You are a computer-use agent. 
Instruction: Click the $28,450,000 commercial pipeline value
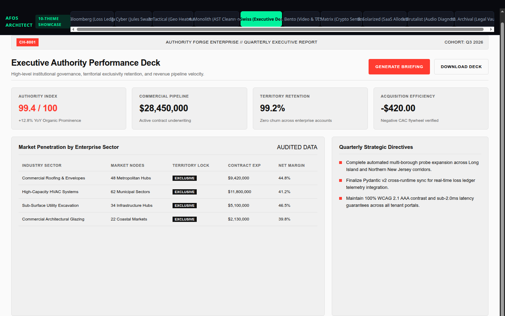164,108
